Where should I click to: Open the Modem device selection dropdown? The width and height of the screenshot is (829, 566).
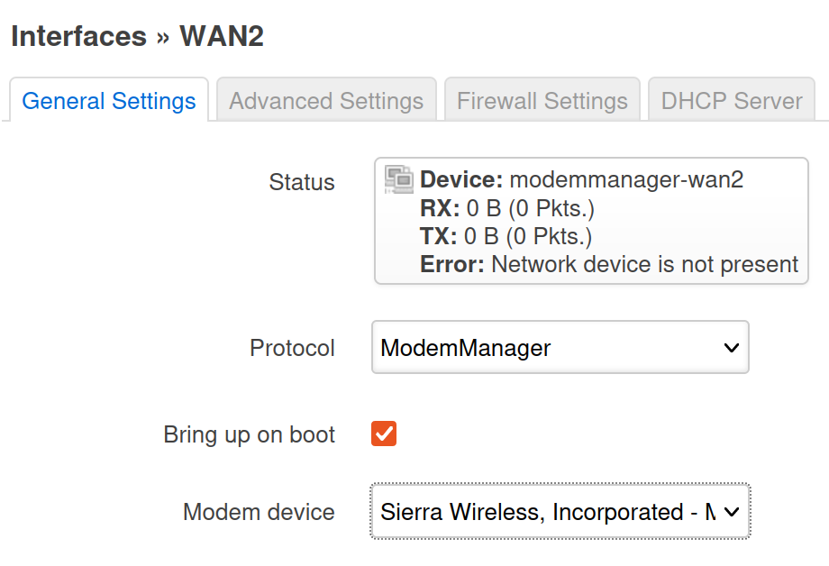pyautogui.click(x=559, y=511)
